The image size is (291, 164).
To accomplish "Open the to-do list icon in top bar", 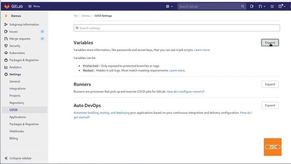I will point(272,6).
